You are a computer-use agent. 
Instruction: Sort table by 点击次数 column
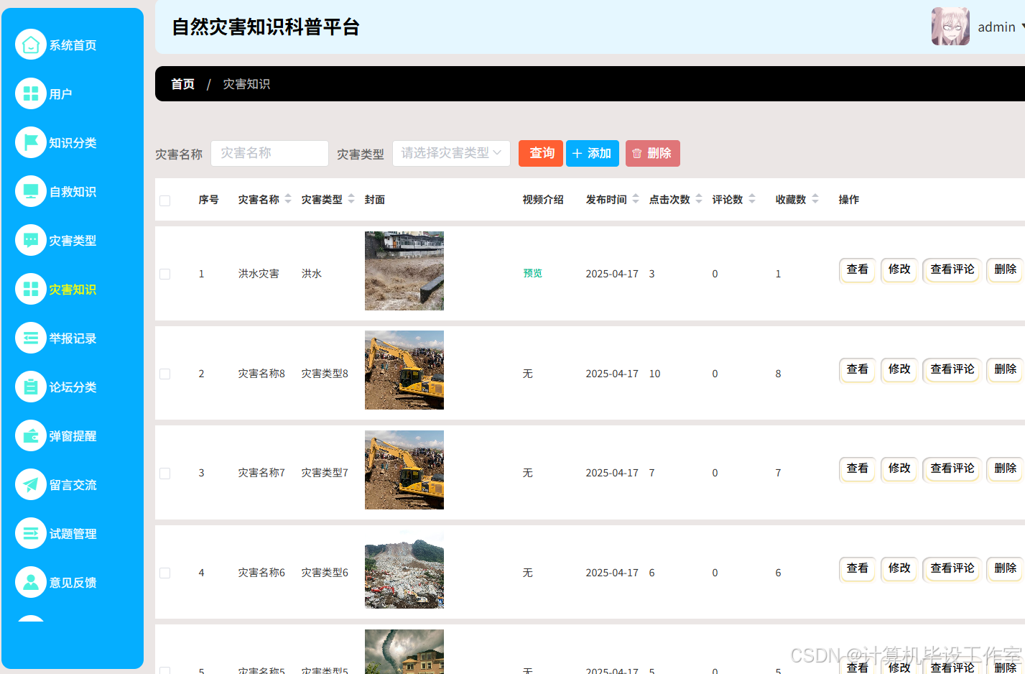click(x=699, y=199)
